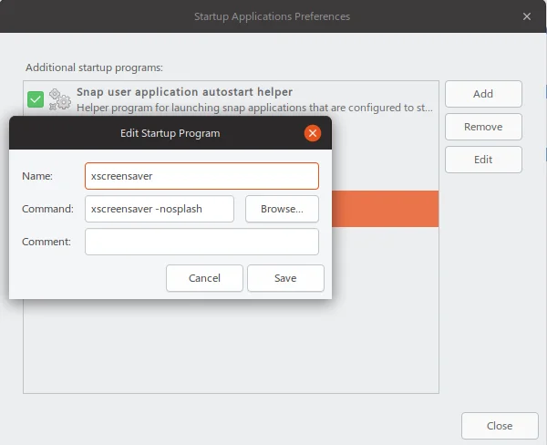The width and height of the screenshot is (547, 445).
Task: Click the Edit button in the sidebar
Action: [x=483, y=160]
